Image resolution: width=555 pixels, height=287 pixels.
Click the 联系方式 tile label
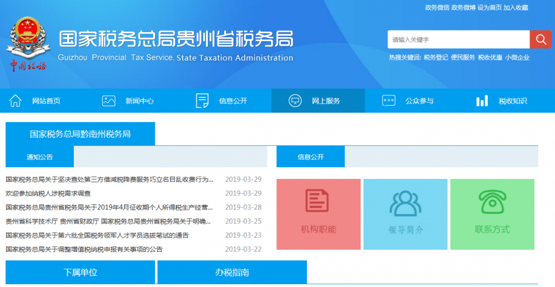[x=492, y=229]
